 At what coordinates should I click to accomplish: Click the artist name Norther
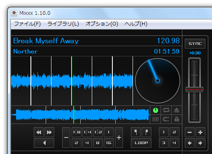25,51
